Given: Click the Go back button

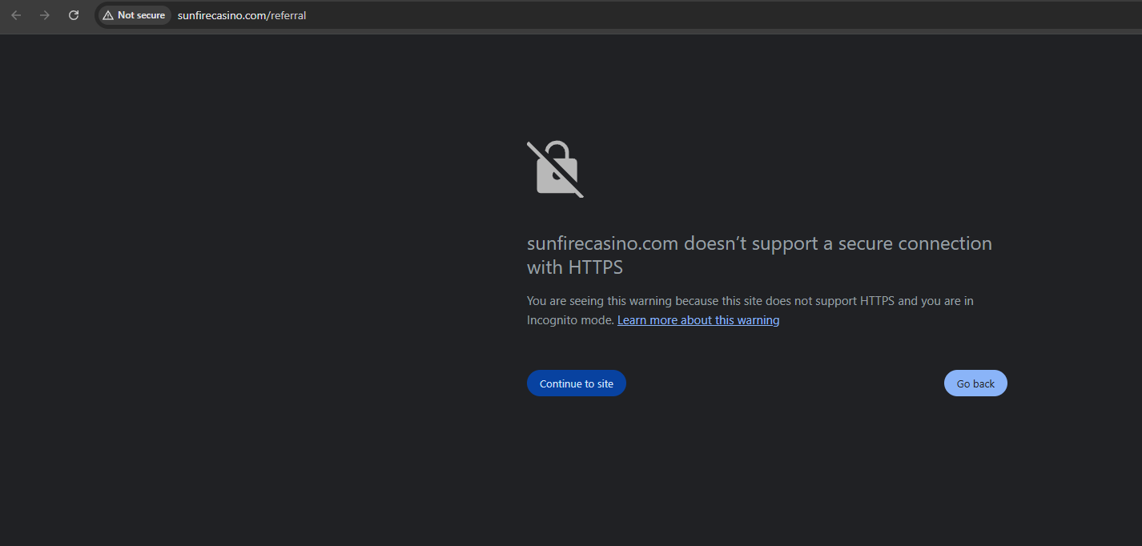Looking at the screenshot, I should pos(975,383).
